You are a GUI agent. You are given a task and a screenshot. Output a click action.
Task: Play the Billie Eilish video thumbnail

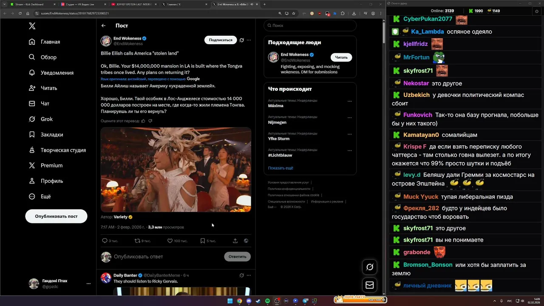click(x=176, y=170)
